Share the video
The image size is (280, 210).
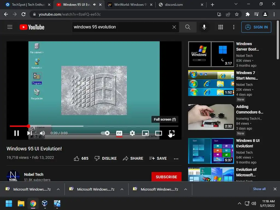point(133,158)
